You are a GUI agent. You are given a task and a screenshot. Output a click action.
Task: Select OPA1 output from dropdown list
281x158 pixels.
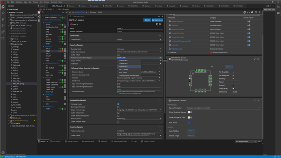point(129,73)
